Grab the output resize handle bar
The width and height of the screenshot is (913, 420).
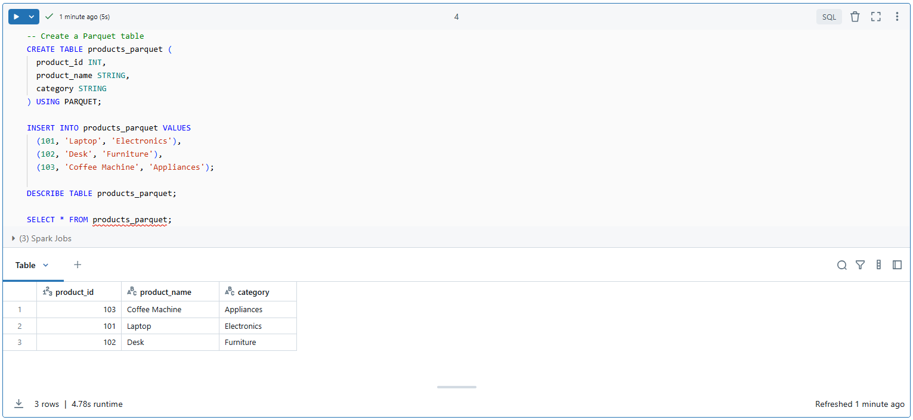point(456,387)
